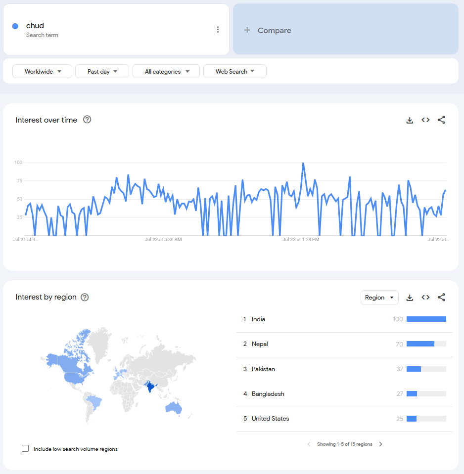Open the chud search term options menu
This screenshot has width=464, height=474.
click(218, 29)
